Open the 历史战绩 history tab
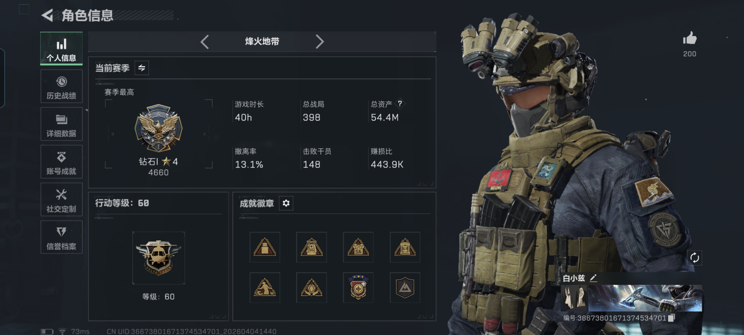 point(61,86)
